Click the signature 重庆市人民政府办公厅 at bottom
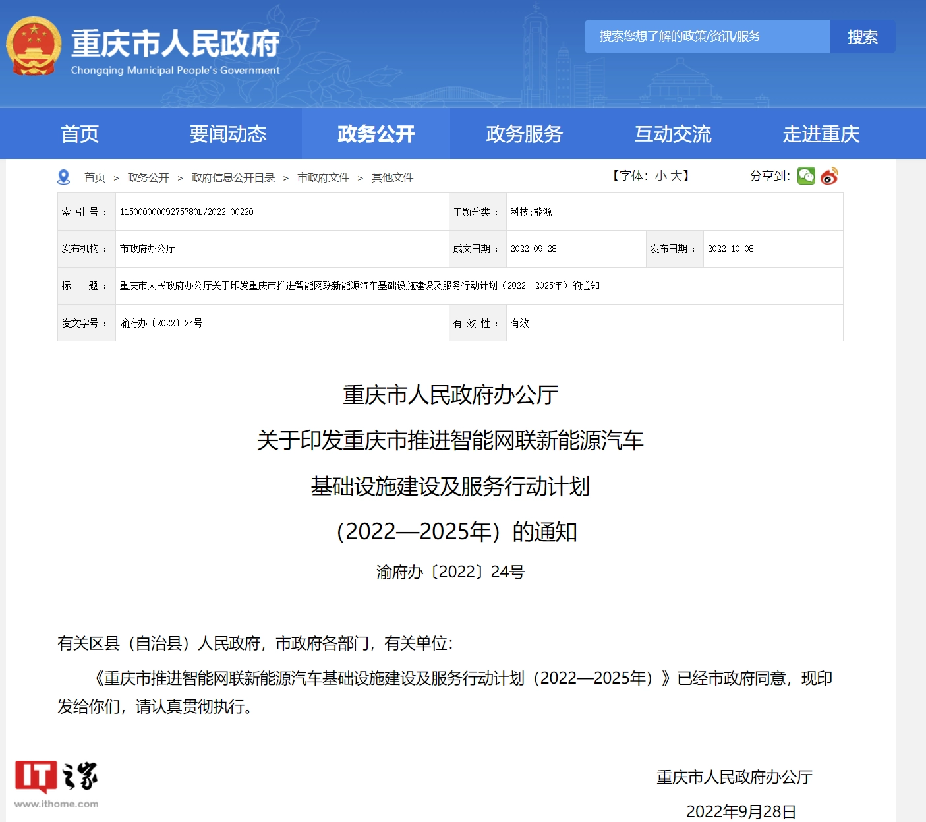This screenshot has height=822, width=926. pos(734,777)
